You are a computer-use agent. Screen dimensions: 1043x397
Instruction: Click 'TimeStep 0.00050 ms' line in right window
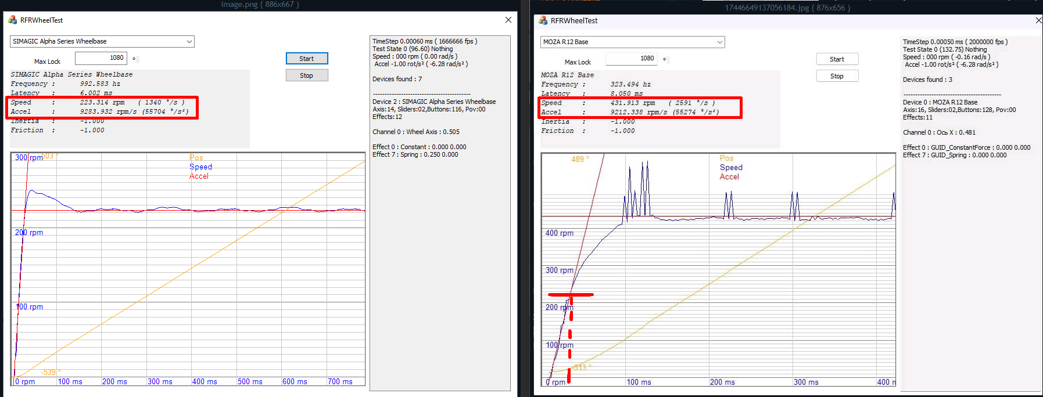click(x=955, y=42)
